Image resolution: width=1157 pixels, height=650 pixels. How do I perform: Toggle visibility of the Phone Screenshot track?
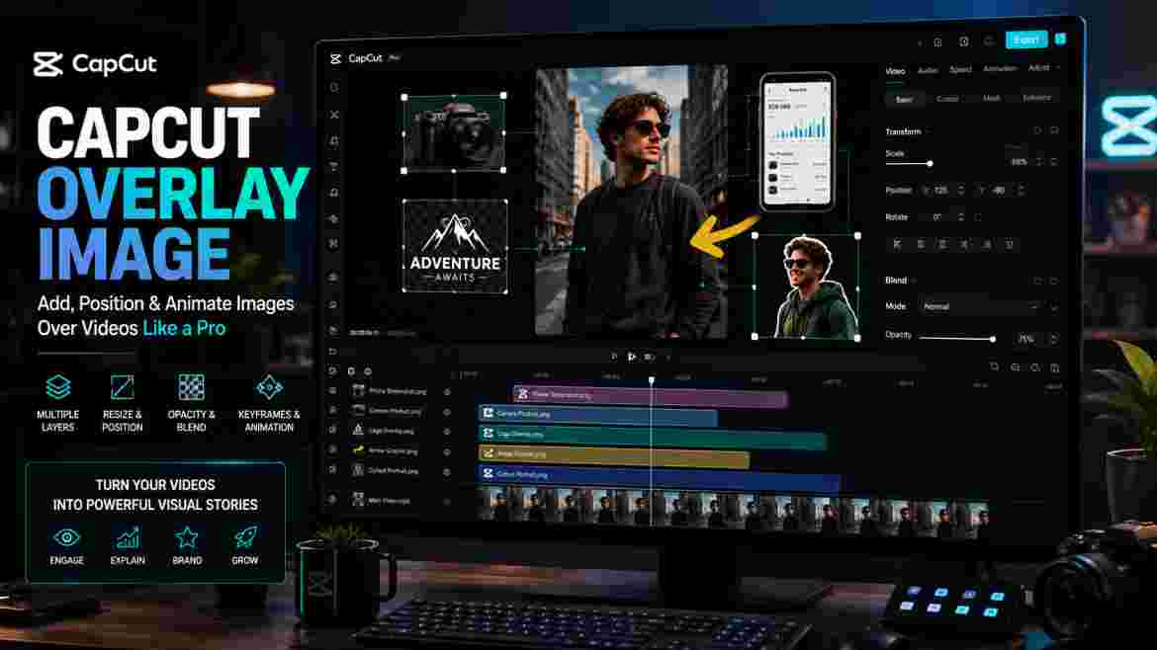446,392
